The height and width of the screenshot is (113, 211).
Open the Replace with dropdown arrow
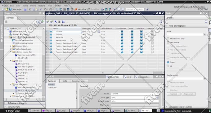(x=205, y=79)
